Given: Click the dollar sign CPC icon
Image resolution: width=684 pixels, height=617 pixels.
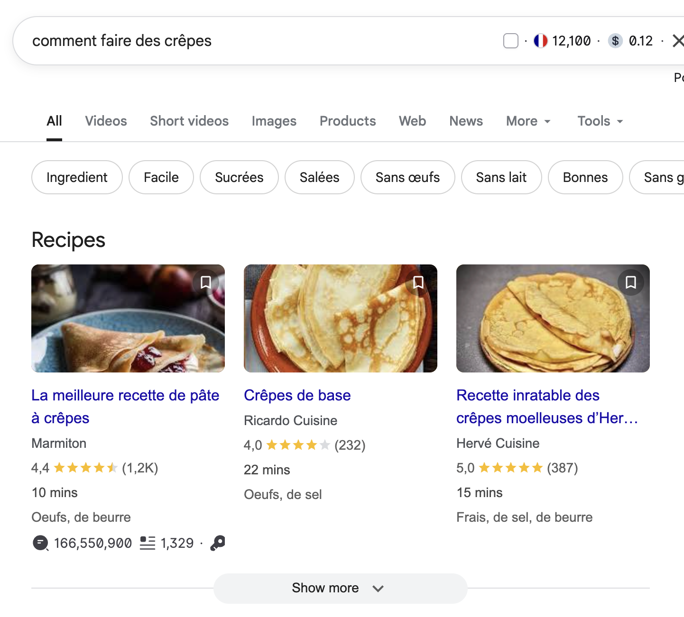Looking at the screenshot, I should pos(615,41).
